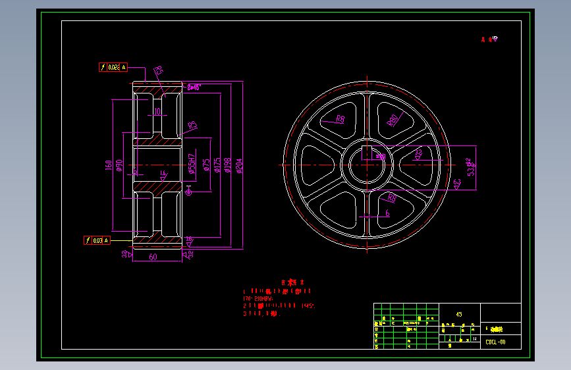571x370 pixels.
Task: Click the ø204 outer diameter dimension
Action: 239,166
